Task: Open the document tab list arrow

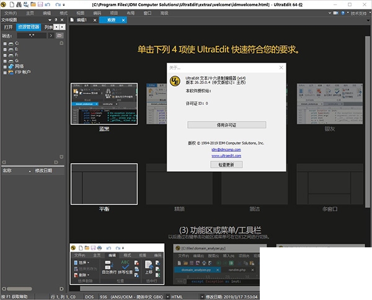Action: coord(368,20)
